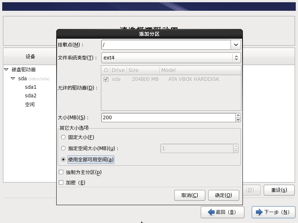
Task: Click sda 204800 MB text in drive list
Action: (135, 79)
